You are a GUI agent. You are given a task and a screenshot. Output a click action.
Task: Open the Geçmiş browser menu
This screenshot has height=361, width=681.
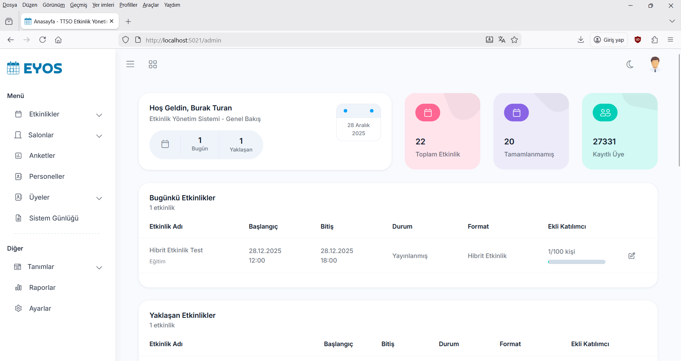[x=78, y=5]
